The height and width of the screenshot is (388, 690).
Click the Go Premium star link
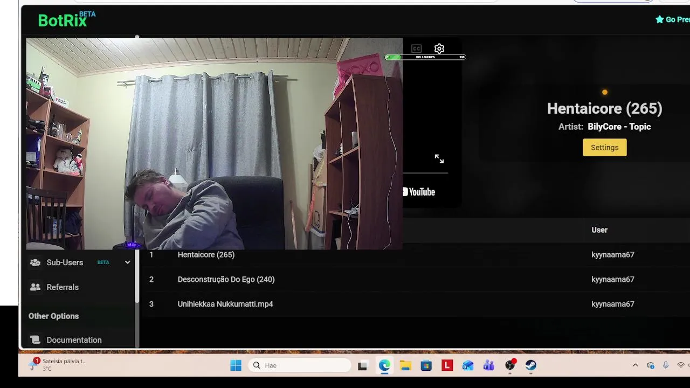click(x=672, y=19)
